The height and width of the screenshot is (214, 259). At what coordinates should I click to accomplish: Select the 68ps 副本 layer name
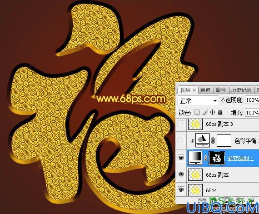217,175
